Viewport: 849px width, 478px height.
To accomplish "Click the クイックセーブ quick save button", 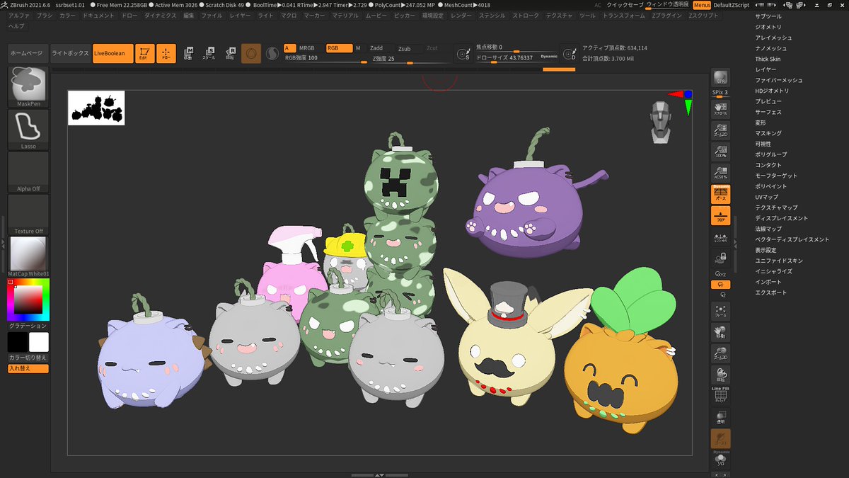I will coord(625,5).
